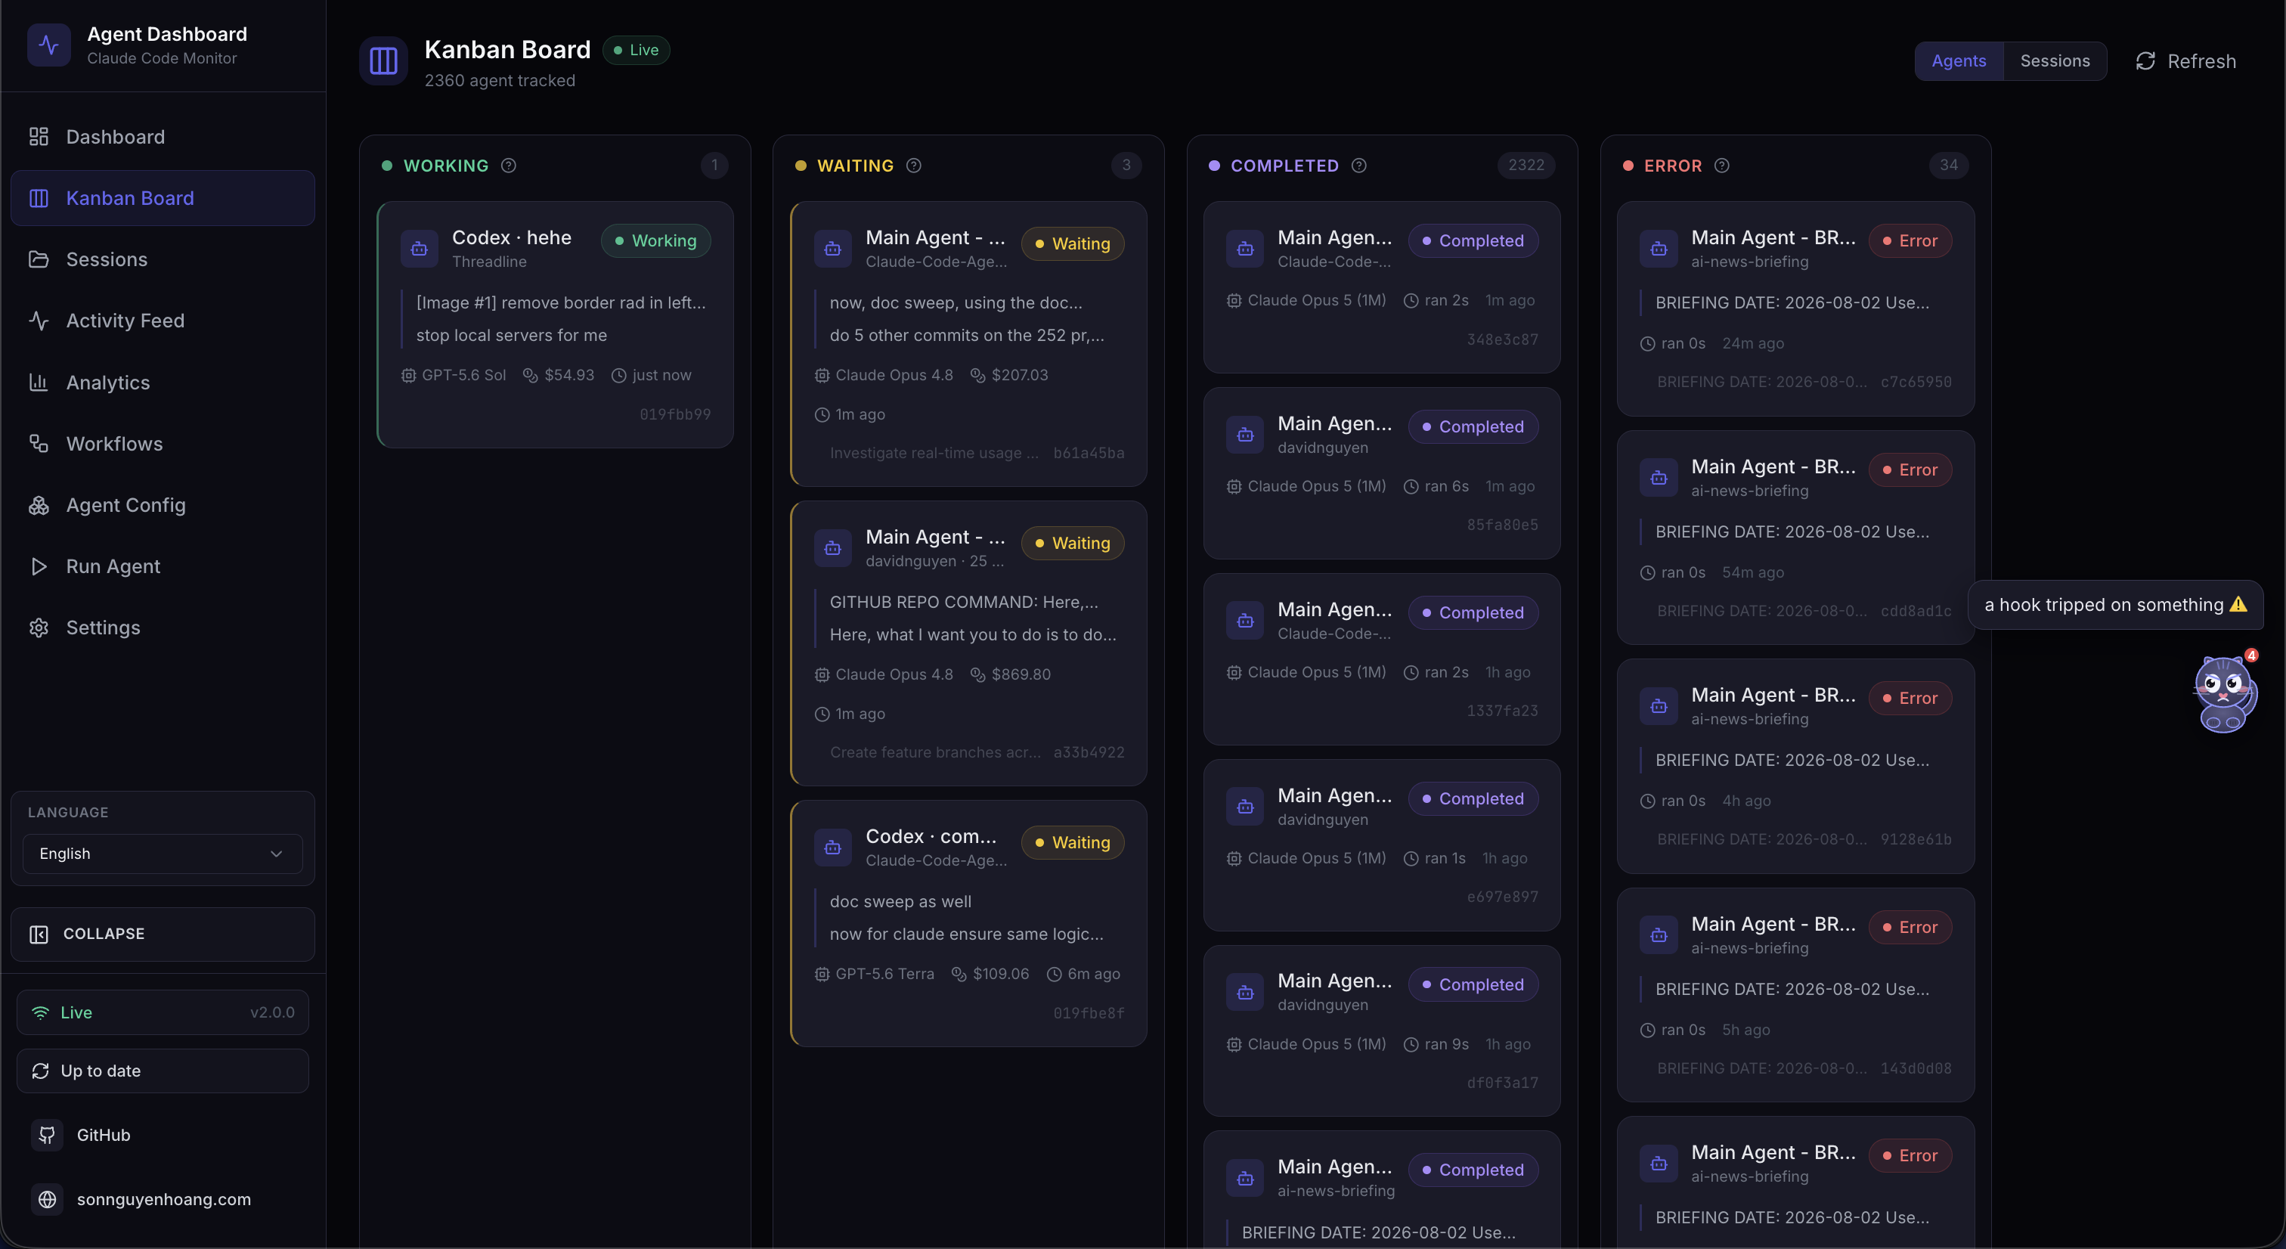
Task: Click the Live v2.0.0 status button
Action: point(163,1013)
